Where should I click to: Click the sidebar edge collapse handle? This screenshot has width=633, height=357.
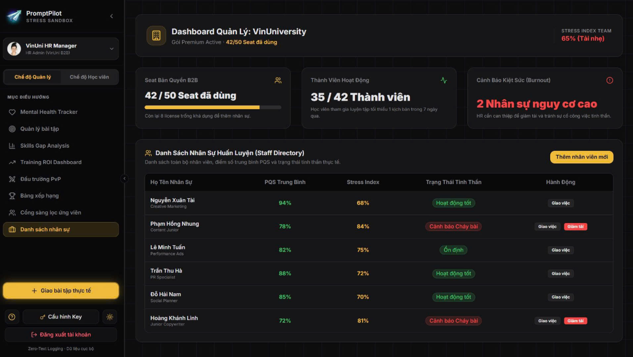tap(124, 179)
